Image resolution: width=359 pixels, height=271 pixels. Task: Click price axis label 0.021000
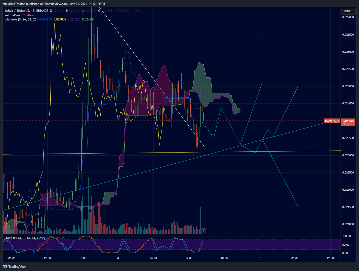pyautogui.click(x=348, y=224)
